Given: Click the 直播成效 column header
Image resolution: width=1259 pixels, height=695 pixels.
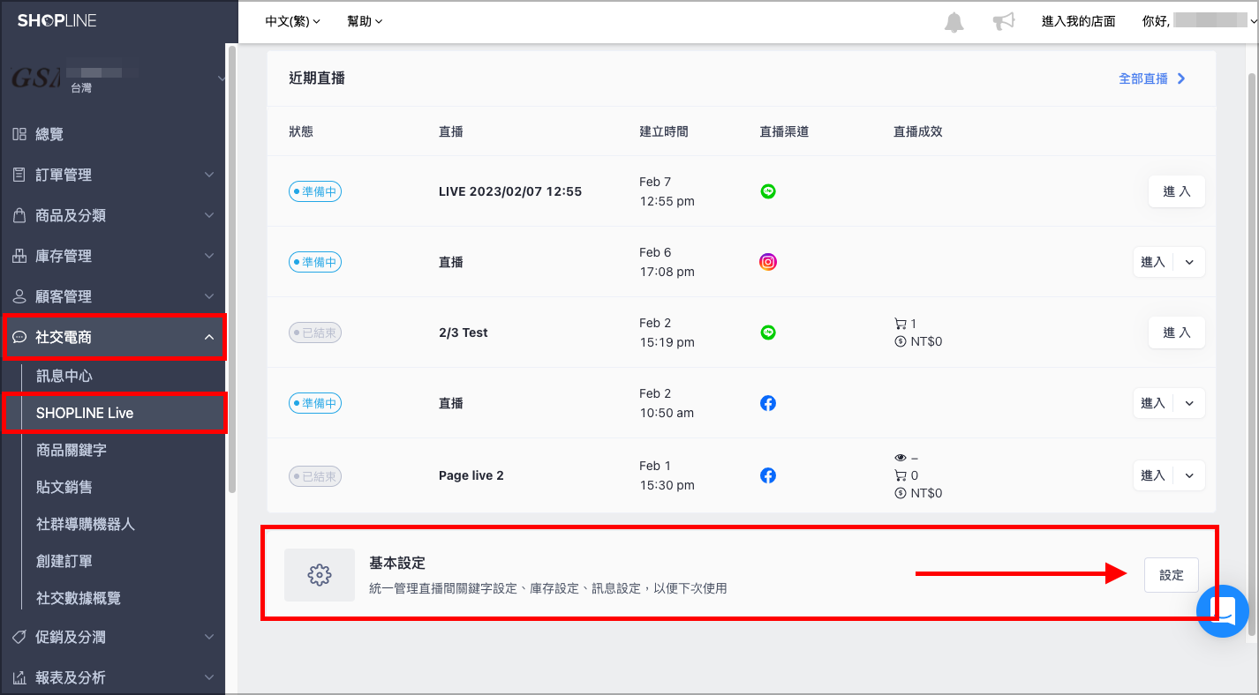Looking at the screenshot, I should coord(918,131).
